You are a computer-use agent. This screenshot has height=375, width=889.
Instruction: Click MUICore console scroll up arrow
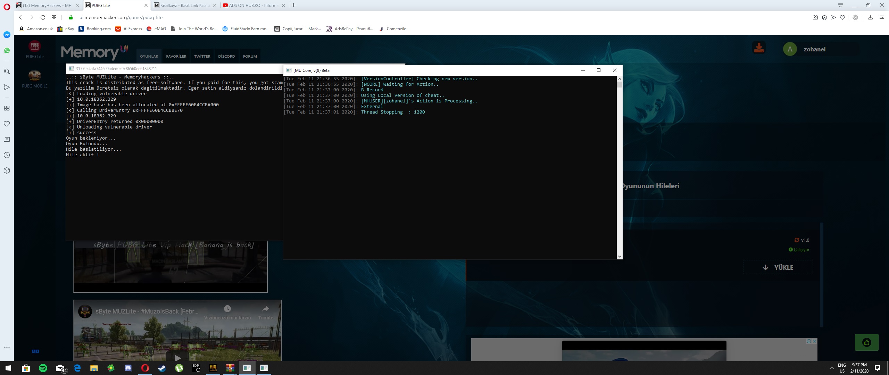620,79
